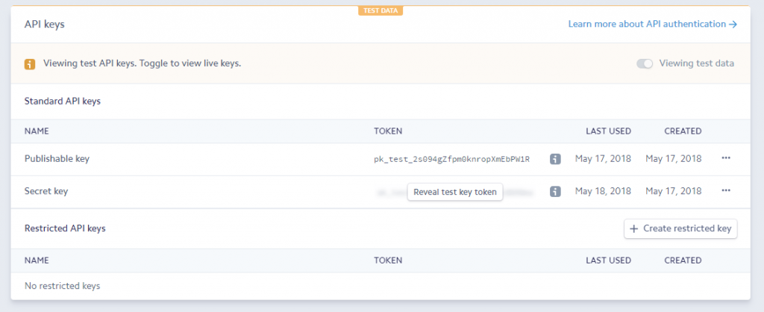Open the Learn more about API authentication link
This screenshot has width=764, height=312.
pyautogui.click(x=652, y=24)
